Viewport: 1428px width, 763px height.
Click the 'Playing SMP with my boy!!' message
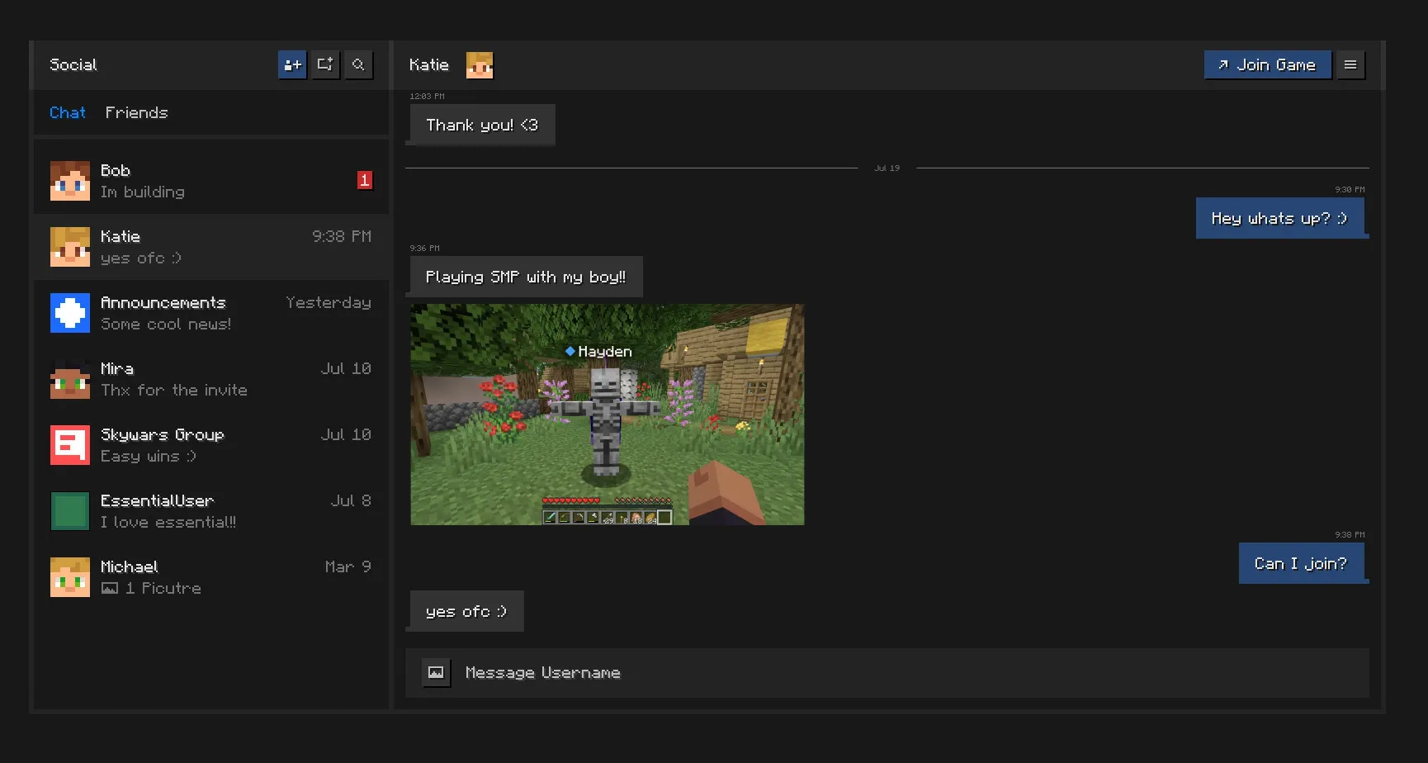(x=526, y=277)
